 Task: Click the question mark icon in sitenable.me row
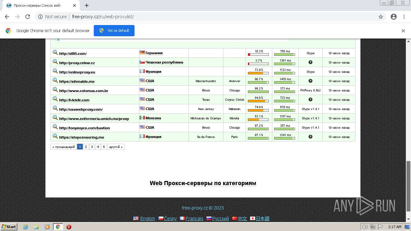coord(310,81)
